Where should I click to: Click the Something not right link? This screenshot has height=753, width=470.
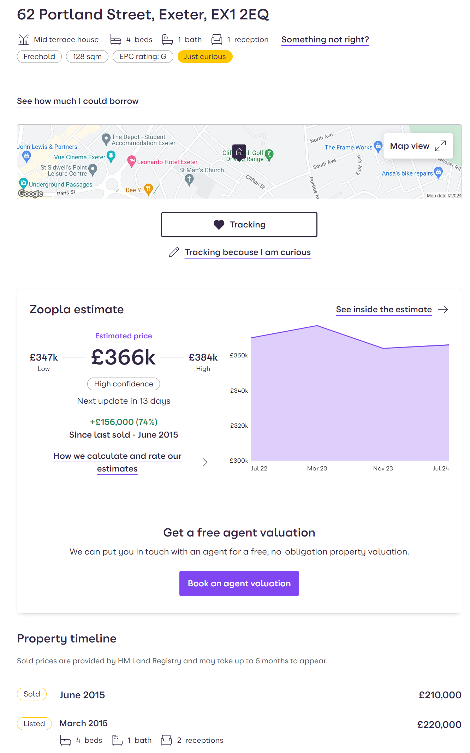325,39
